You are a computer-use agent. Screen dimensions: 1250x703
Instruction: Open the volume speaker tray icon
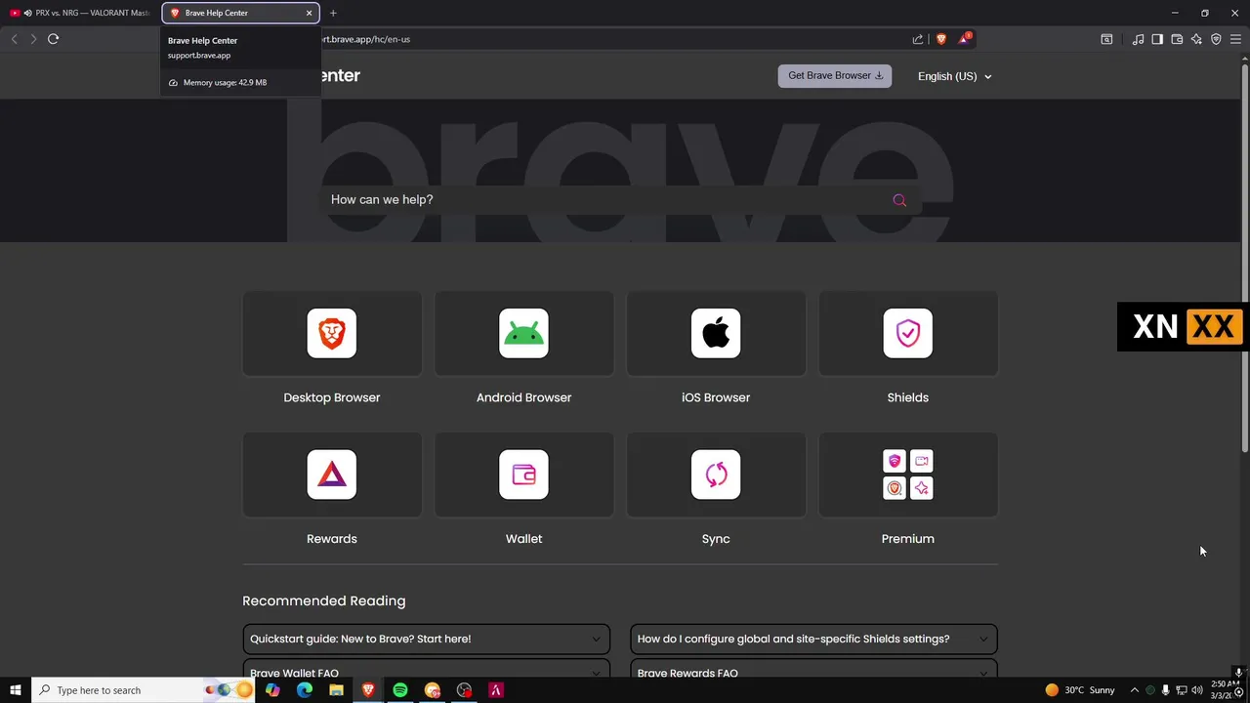(1197, 690)
